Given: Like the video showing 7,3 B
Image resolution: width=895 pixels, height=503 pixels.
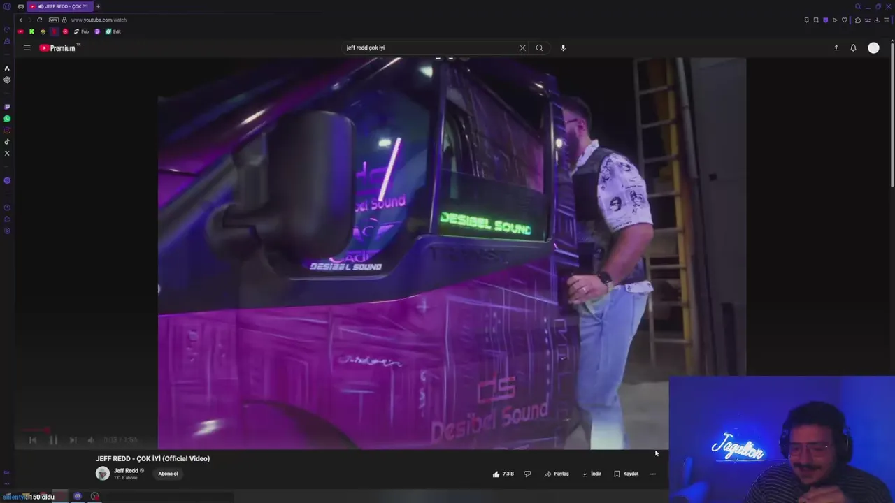Looking at the screenshot, I should pos(503,474).
